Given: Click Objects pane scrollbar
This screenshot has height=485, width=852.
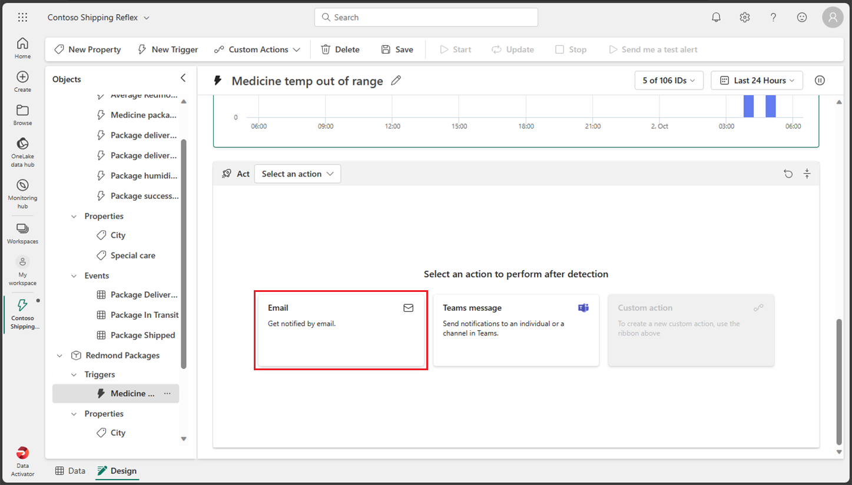Looking at the screenshot, I should [184, 253].
